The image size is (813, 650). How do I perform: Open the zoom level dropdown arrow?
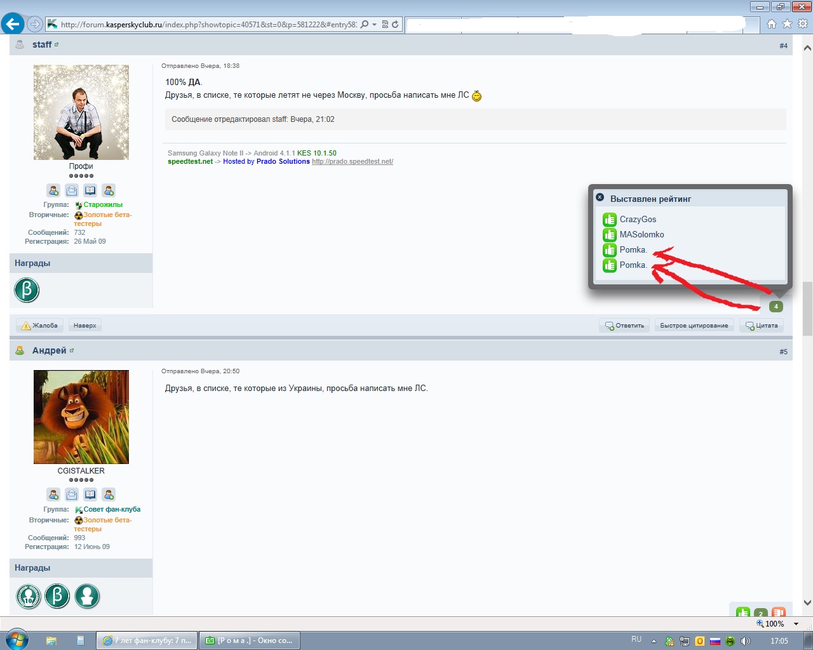[x=796, y=624]
